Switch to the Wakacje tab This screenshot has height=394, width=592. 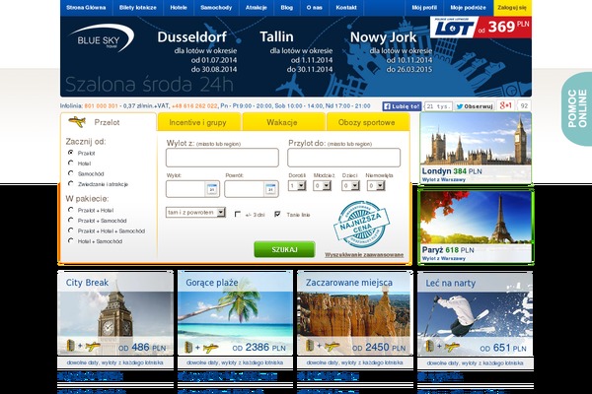[x=283, y=122]
